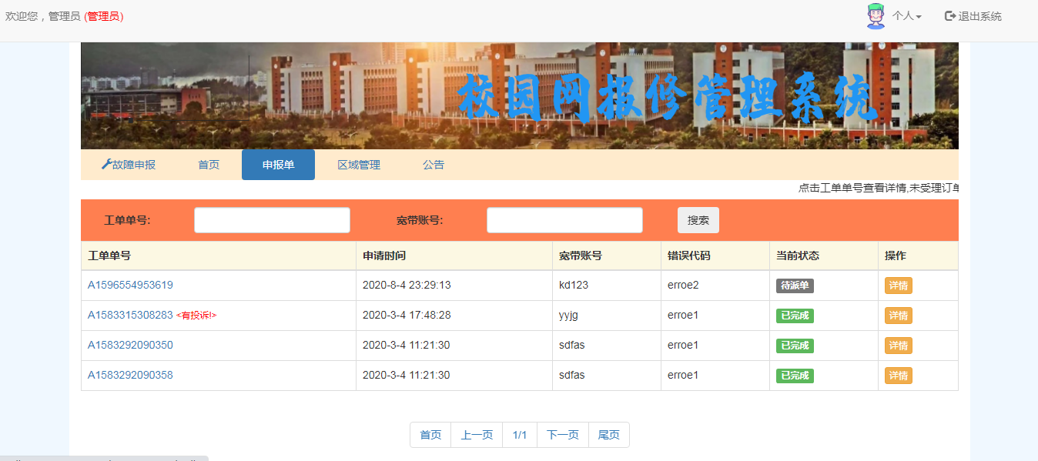Switch to the 公告 tab
The height and width of the screenshot is (461, 1038).
point(434,165)
